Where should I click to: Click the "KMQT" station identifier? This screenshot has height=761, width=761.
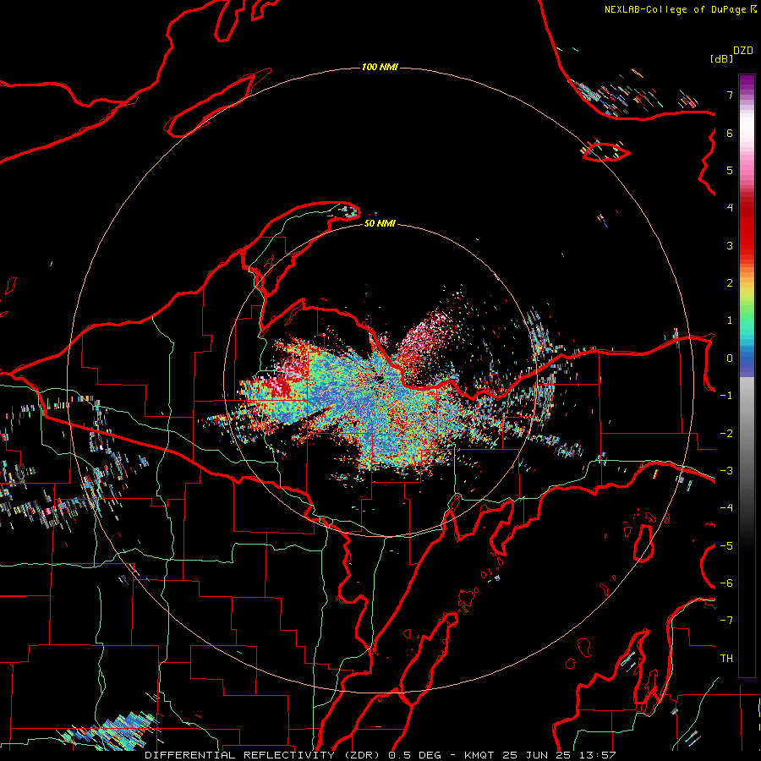click(479, 755)
